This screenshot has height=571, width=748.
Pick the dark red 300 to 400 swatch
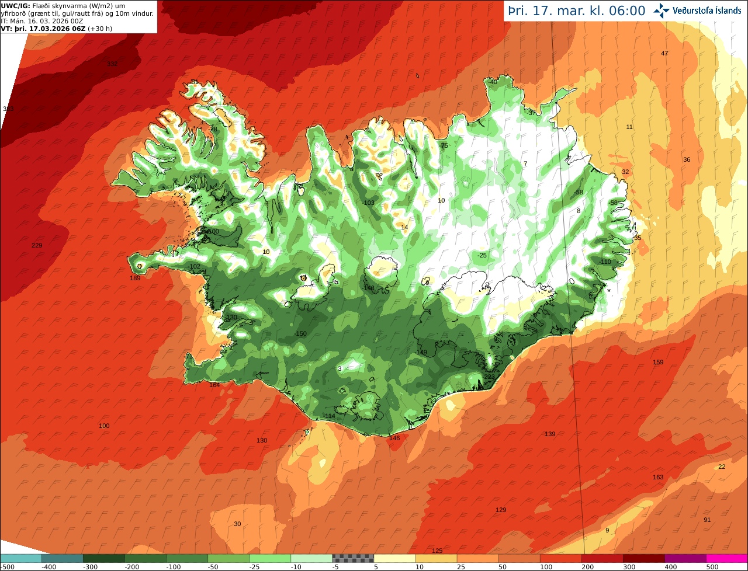(x=643, y=558)
